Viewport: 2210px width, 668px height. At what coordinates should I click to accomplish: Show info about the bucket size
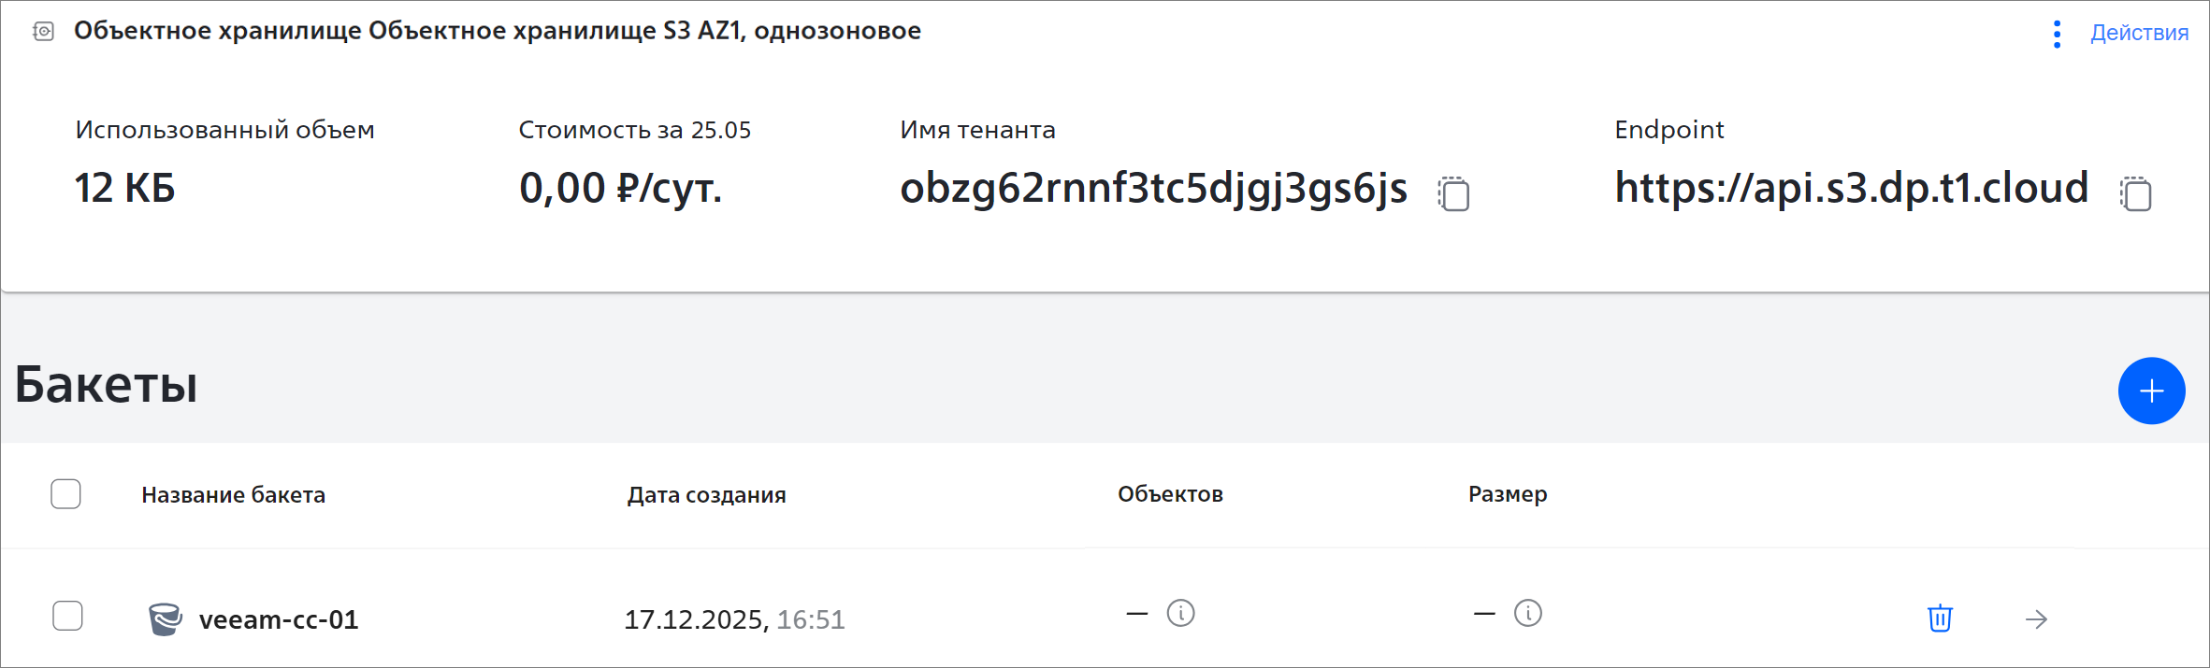pos(1527,614)
